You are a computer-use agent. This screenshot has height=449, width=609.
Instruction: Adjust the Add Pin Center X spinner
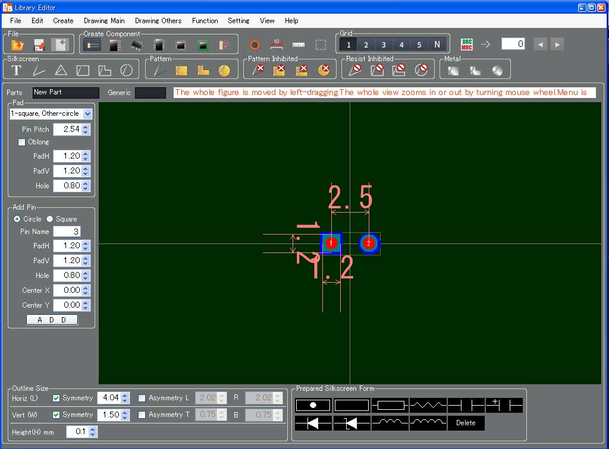pos(86,290)
